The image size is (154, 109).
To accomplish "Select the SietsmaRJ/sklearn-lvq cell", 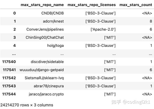I will point(44,78).
